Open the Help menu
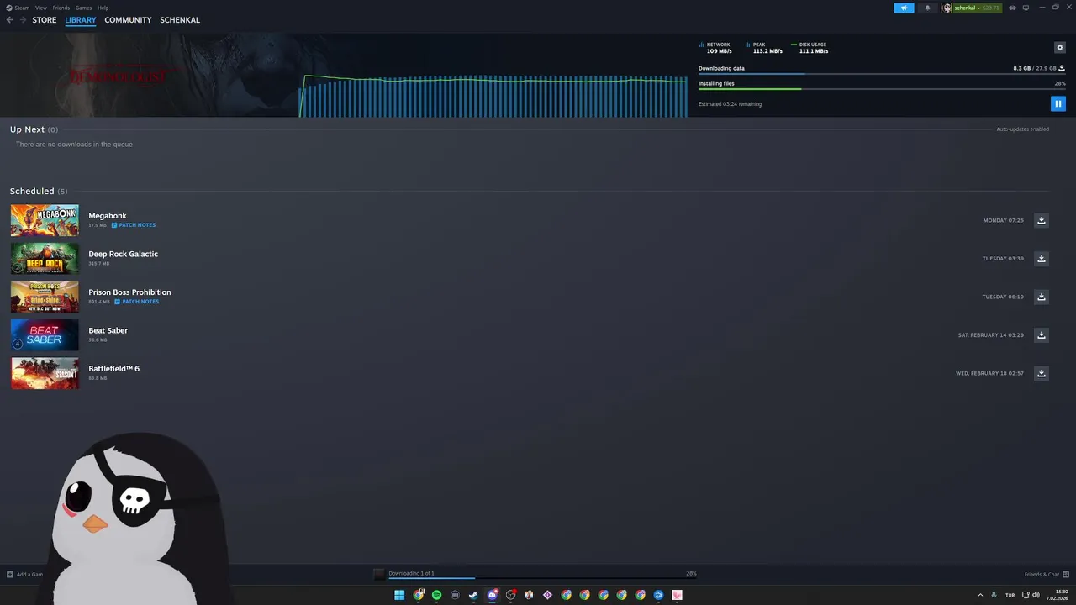1076x605 pixels. point(103,8)
